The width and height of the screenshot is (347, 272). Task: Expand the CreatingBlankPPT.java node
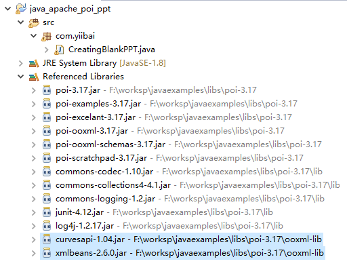point(47,50)
